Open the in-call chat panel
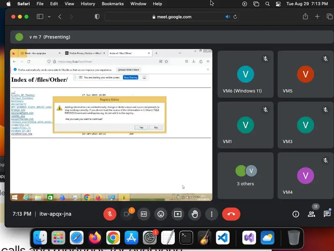Image resolution: width=334 pixels, height=251 pixels. coord(327,214)
